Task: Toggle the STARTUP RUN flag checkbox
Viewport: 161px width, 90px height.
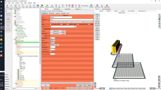Action: click(68, 24)
